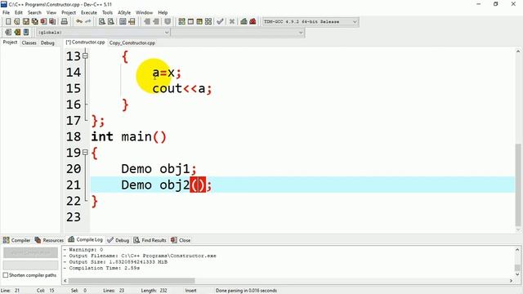The image size is (523, 294).
Task: Open the Compile Log tab in the bottom panel
Action: coord(85,239)
